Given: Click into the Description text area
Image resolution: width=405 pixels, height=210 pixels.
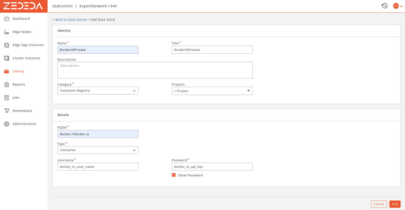Looking at the screenshot, I should tap(155, 70).
